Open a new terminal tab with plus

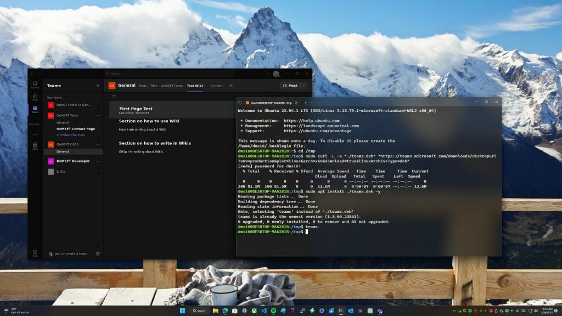305,103
